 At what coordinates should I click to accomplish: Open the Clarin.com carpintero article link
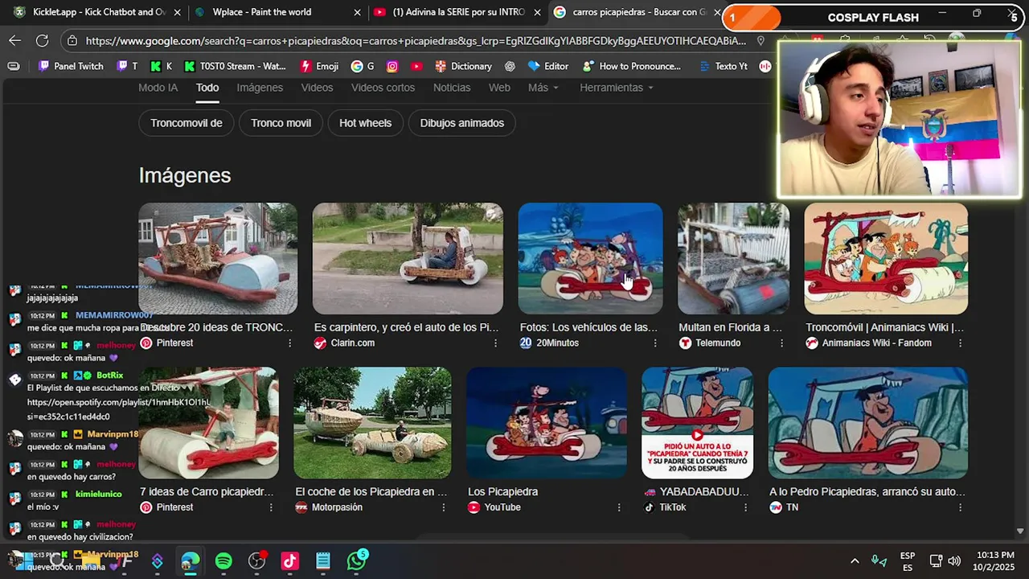(x=406, y=327)
